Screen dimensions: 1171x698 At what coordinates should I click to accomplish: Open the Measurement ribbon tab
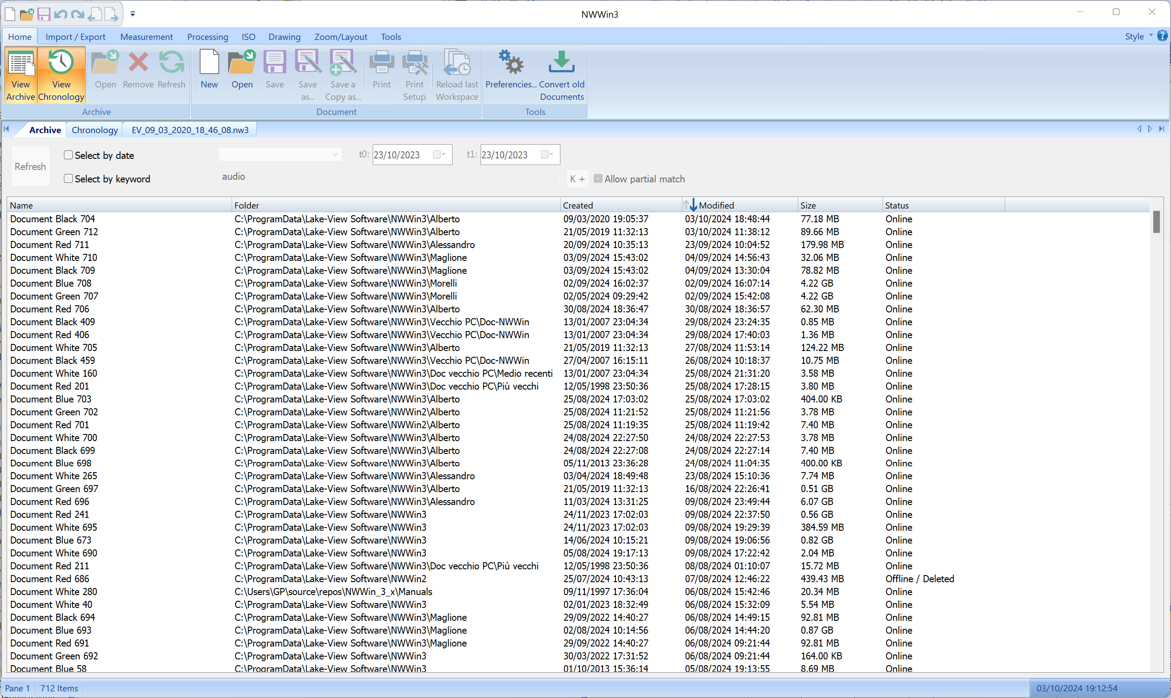coord(146,37)
